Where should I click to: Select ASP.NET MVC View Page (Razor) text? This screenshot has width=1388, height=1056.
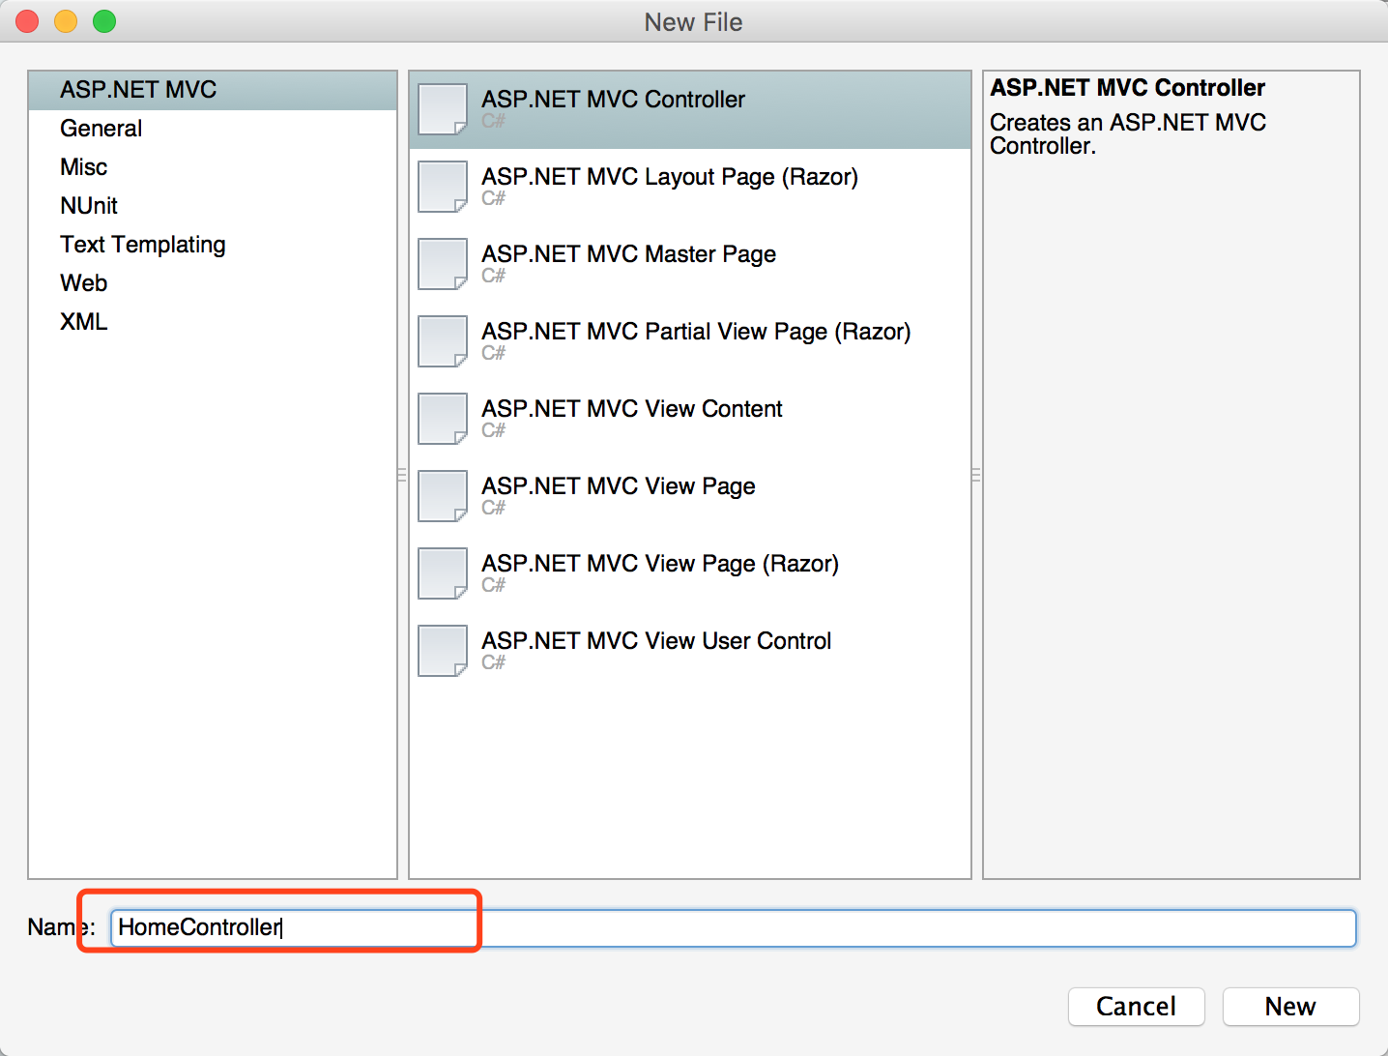tap(660, 564)
